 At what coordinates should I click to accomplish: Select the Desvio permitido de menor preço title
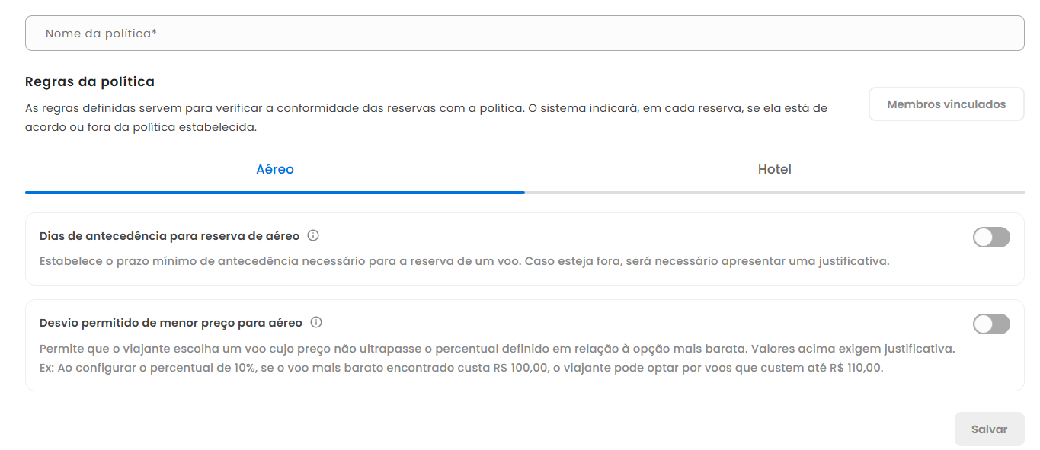pyautogui.click(x=171, y=323)
